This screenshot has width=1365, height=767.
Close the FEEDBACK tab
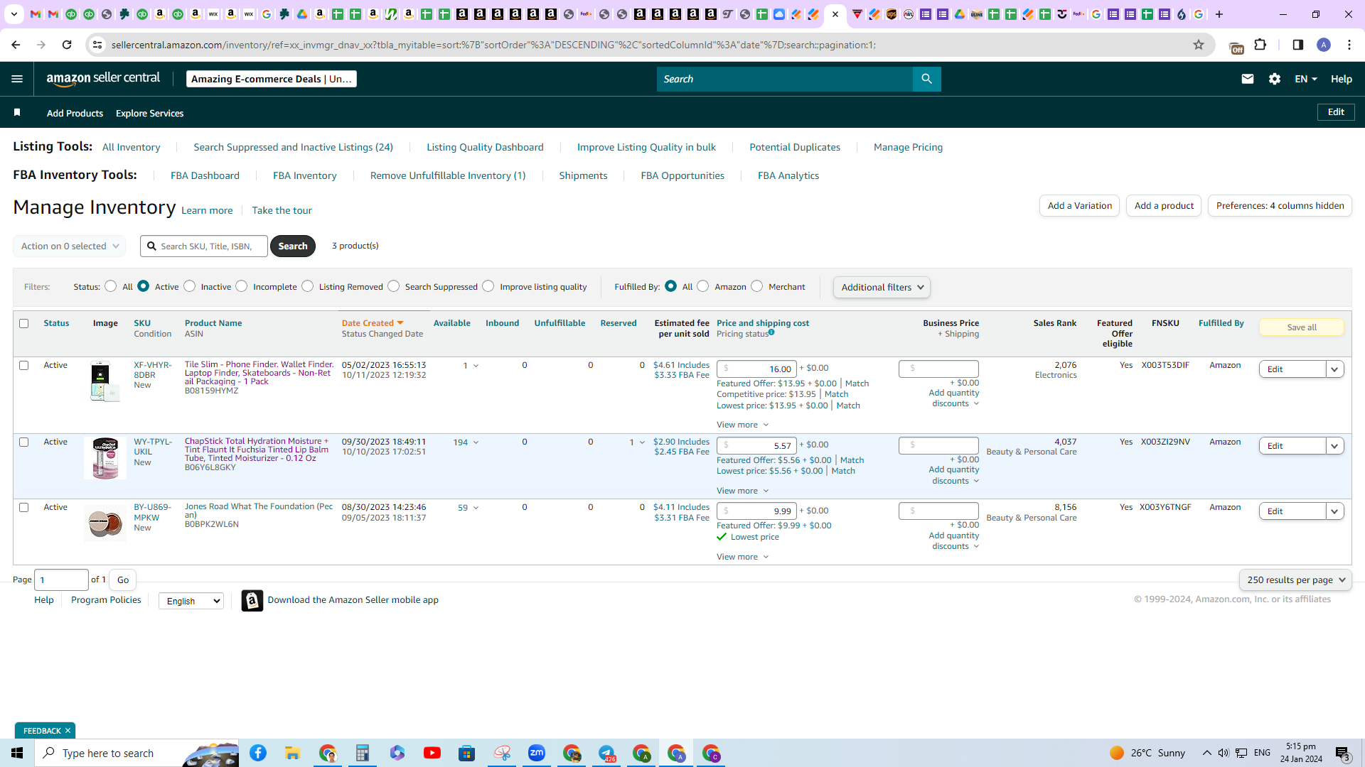tap(68, 731)
